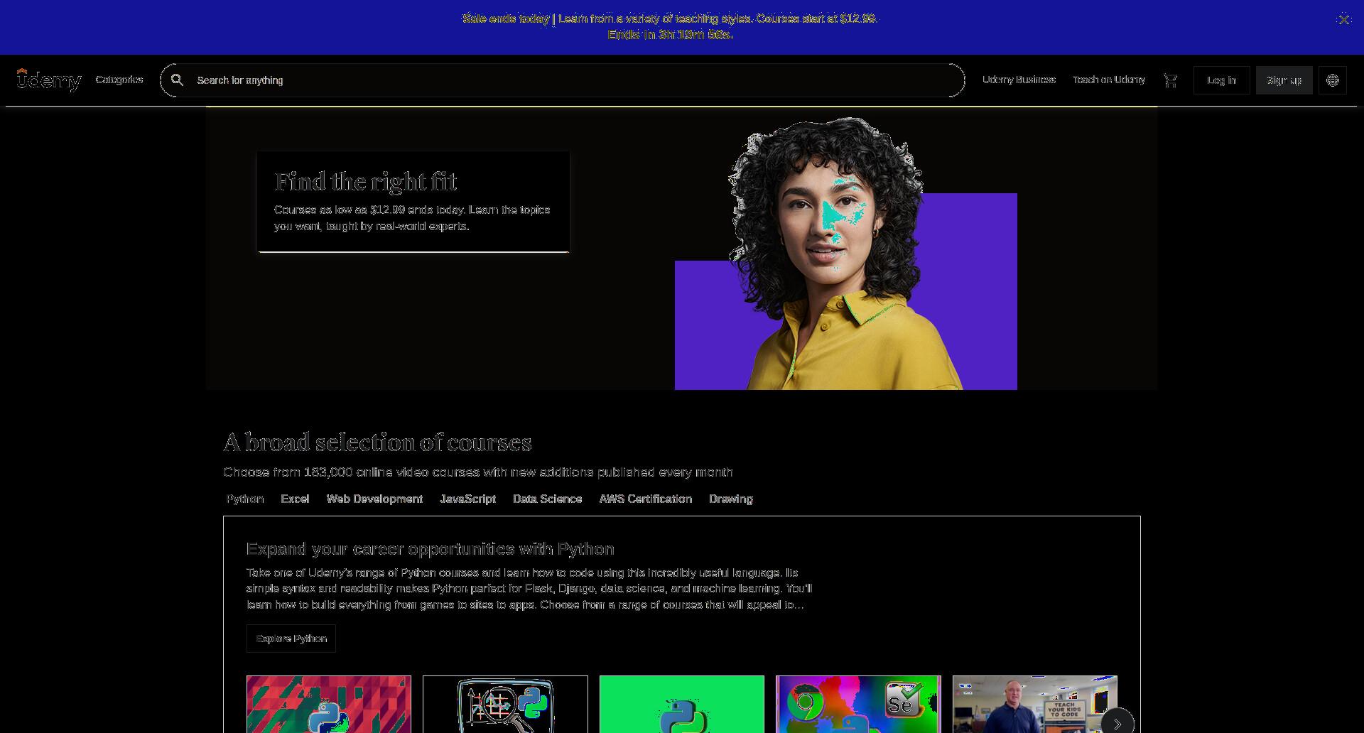Open the Teach on Udemy link

[1108, 80]
